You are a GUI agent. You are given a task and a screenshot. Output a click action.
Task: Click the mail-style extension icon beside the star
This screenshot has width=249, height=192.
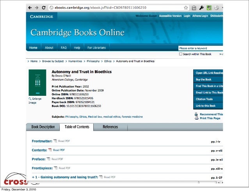coord(194,8)
